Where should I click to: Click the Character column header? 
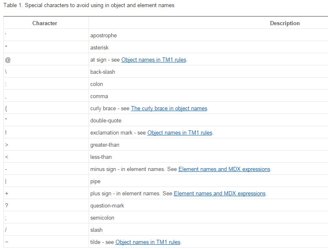(x=45, y=23)
